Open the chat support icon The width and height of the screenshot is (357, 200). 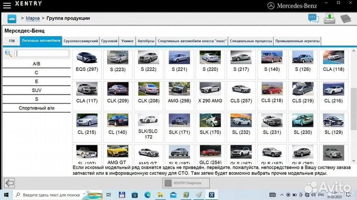pyautogui.click(x=313, y=18)
